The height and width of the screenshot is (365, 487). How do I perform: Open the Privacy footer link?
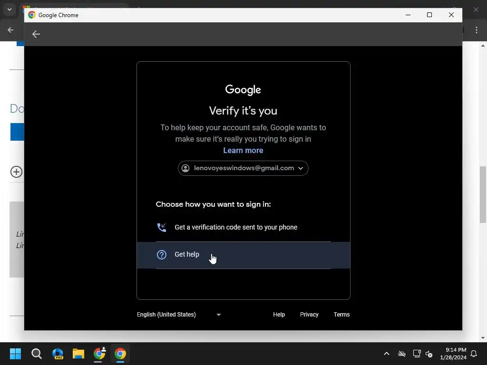pyautogui.click(x=309, y=315)
